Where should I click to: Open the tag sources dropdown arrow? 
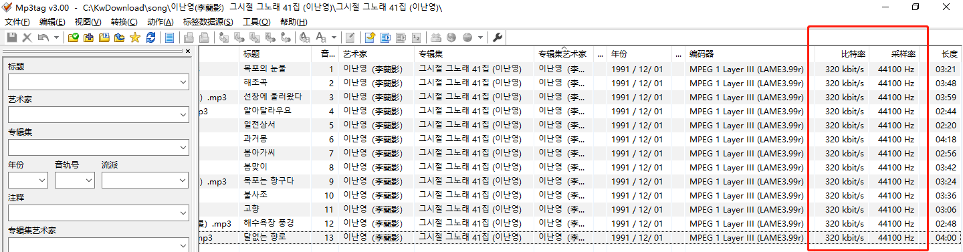pyautogui.click(x=480, y=37)
